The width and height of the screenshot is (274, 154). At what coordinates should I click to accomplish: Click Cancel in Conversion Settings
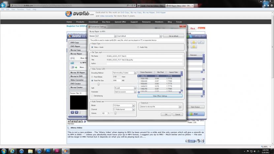(x=178, y=114)
